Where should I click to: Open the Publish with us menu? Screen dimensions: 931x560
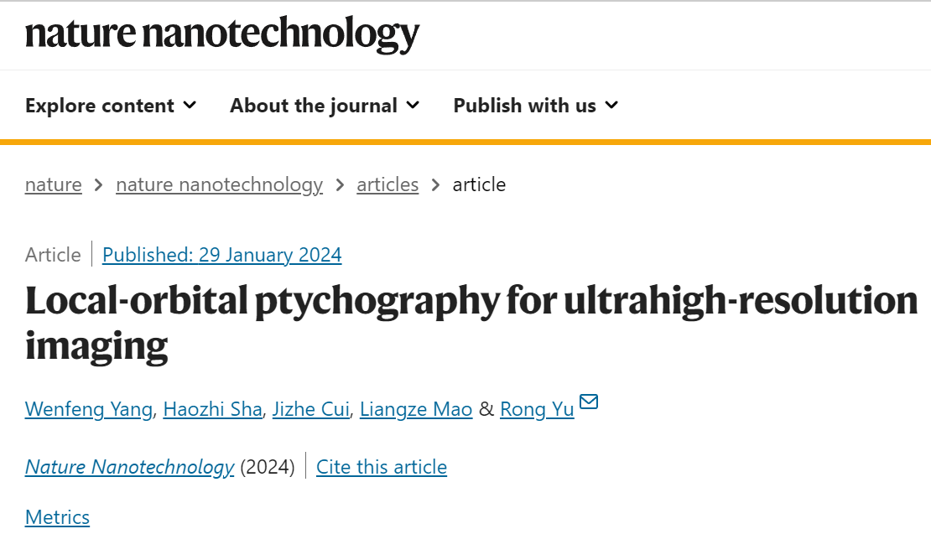(536, 106)
